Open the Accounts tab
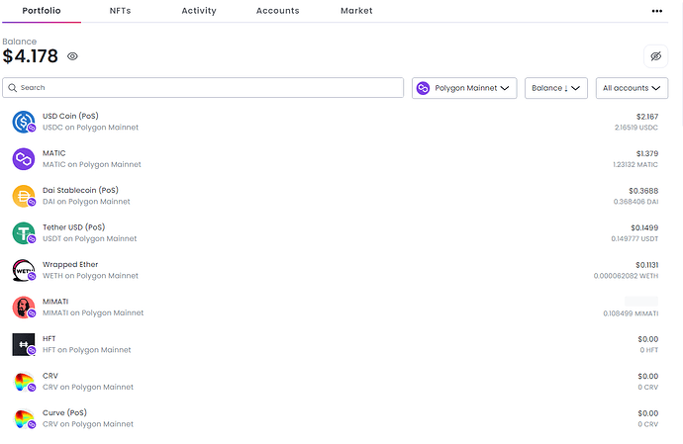683x444 pixels. [x=278, y=11]
